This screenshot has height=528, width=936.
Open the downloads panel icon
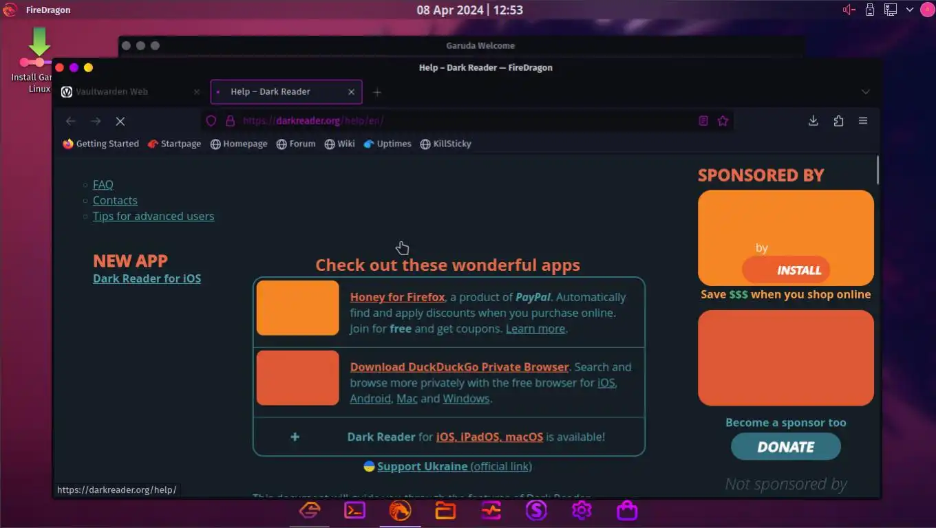[813, 121]
